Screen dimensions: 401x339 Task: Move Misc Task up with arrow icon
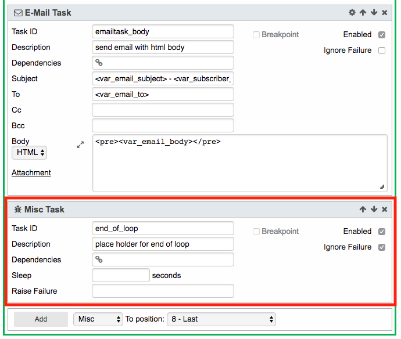[x=363, y=209]
